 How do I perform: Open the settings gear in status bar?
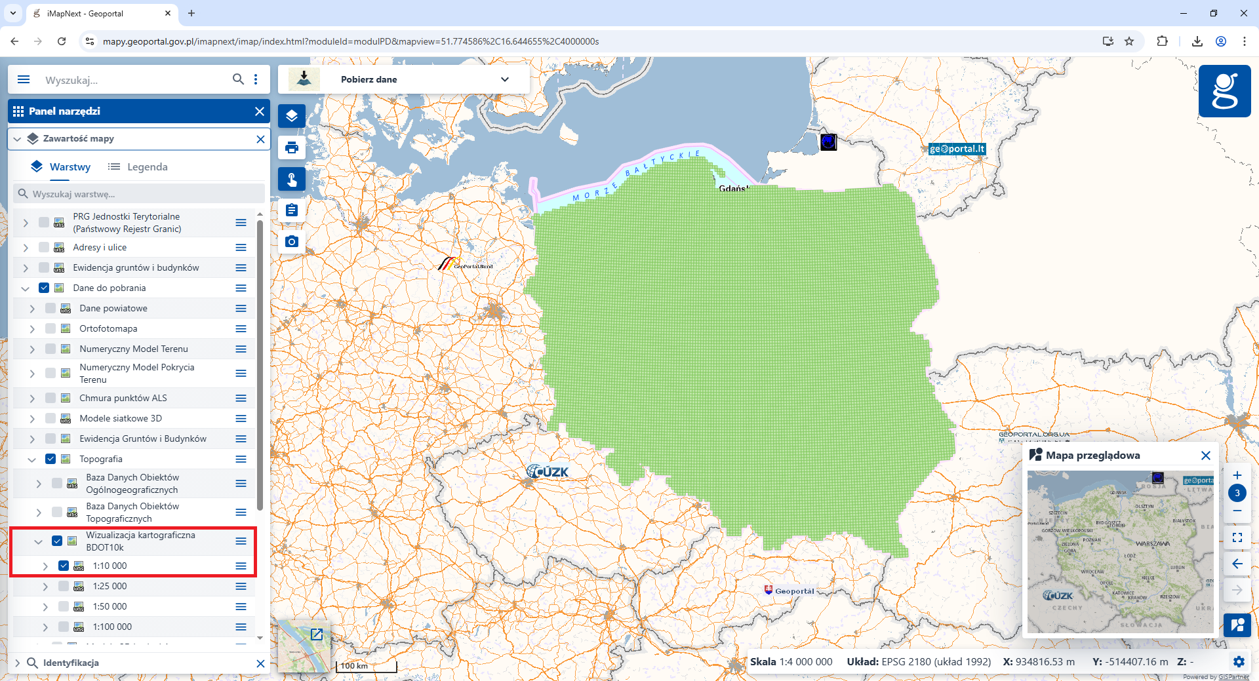[x=1240, y=662]
